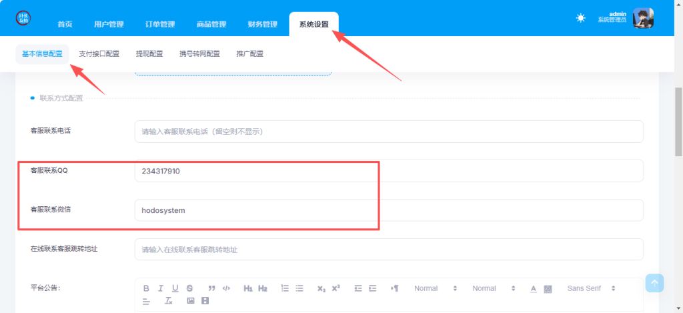Click the site logo in the header
Viewport: 683px width, 313px height.
[x=23, y=18]
